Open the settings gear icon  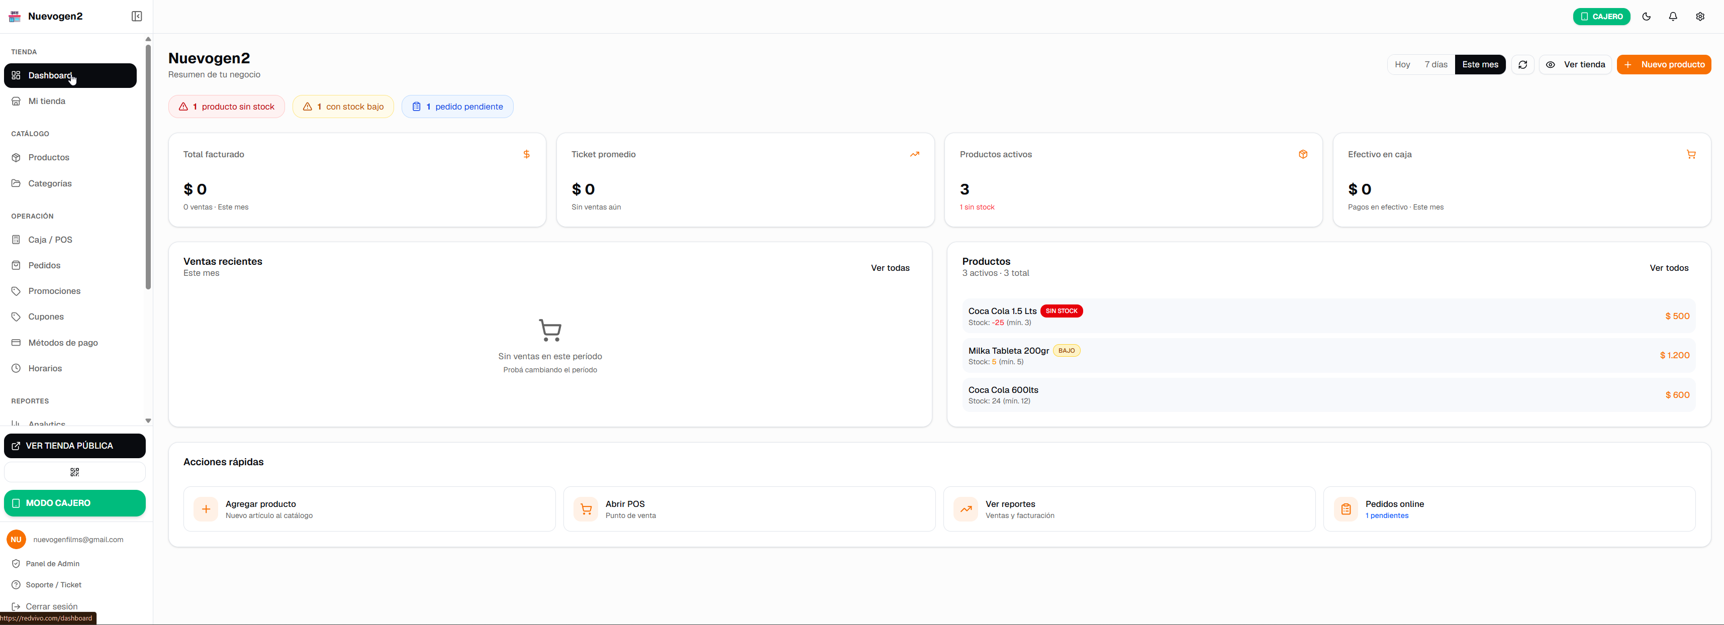point(1700,16)
